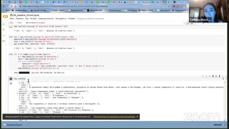This screenshot has height=129, width=229.
Task: Click Show all downloads button
Action: coord(218,125)
